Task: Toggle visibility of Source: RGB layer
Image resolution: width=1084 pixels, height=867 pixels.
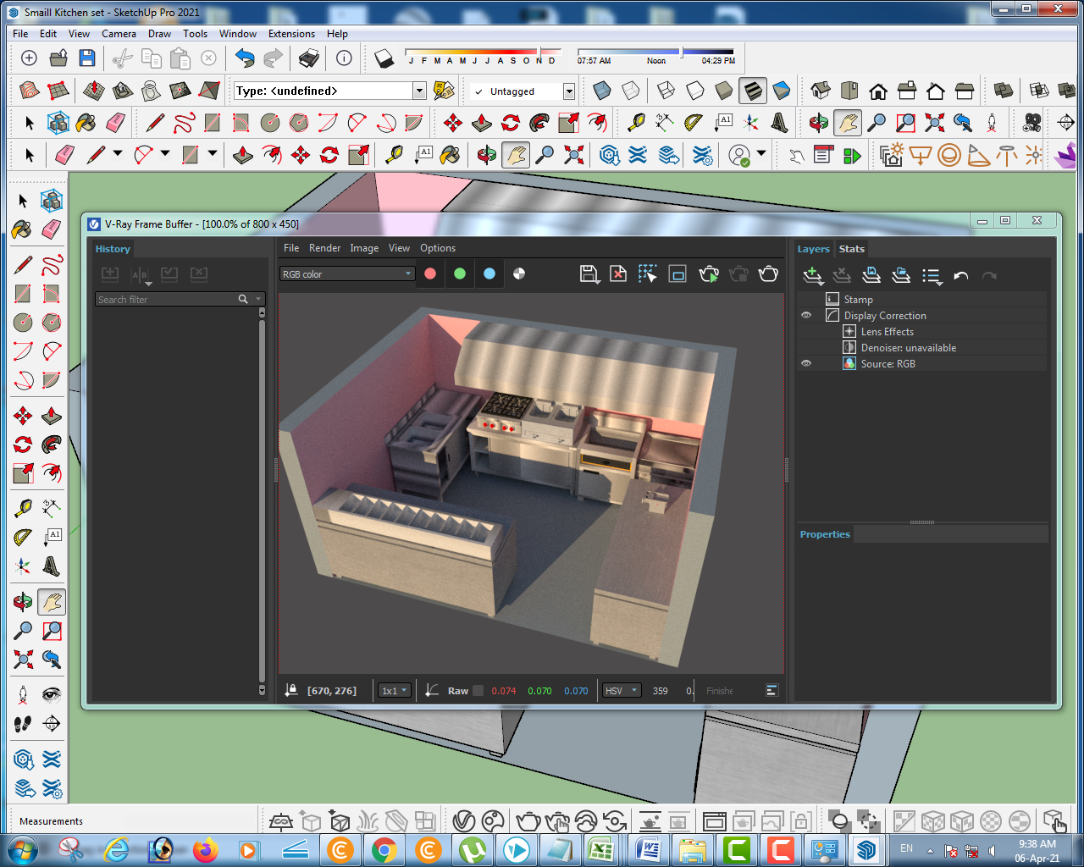Action: click(x=806, y=363)
